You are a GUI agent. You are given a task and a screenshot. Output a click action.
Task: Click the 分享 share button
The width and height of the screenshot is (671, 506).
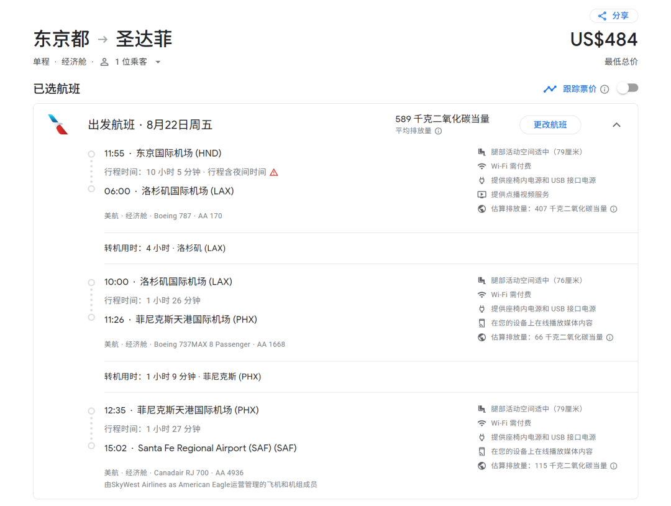coord(614,16)
